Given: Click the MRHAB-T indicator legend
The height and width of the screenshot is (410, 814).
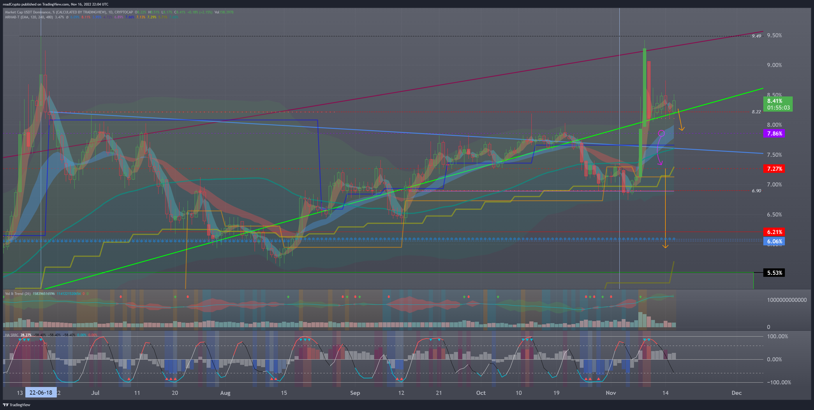Looking at the screenshot, I should [x=29, y=17].
